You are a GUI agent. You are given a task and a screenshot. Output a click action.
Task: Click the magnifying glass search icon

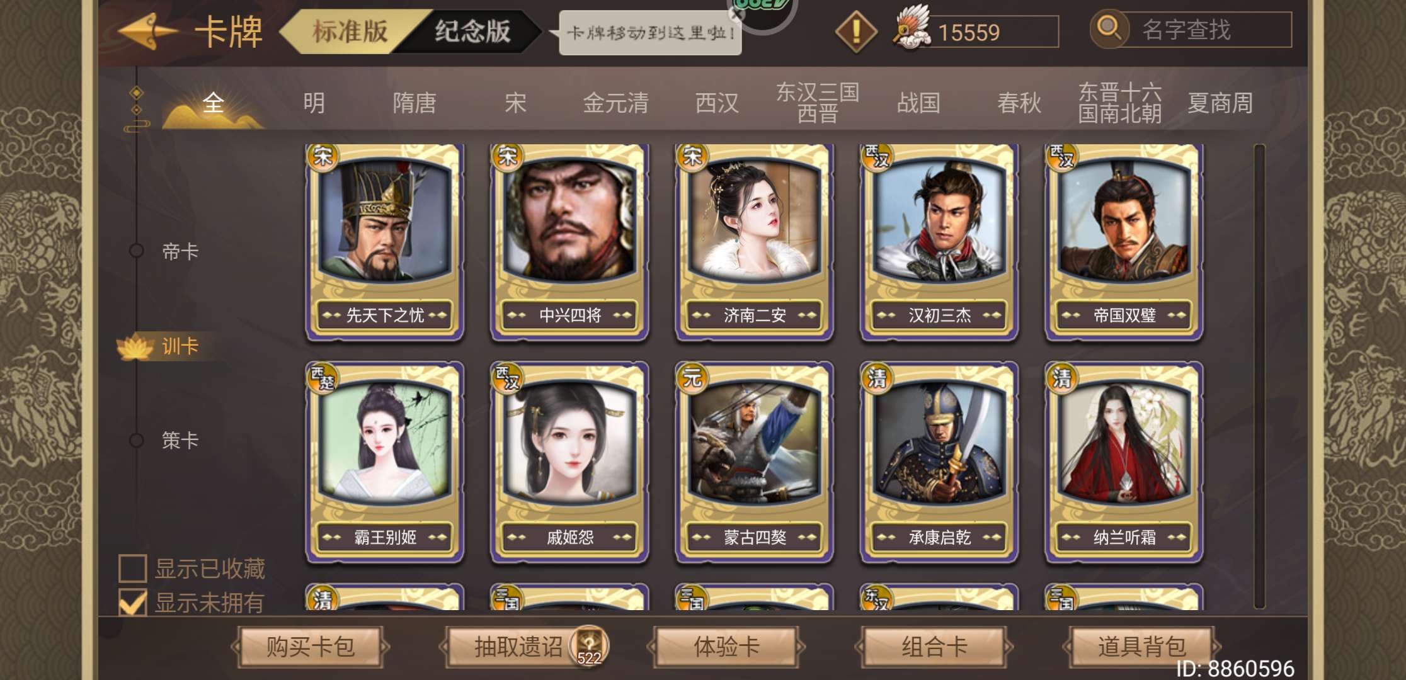click(x=1109, y=29)
